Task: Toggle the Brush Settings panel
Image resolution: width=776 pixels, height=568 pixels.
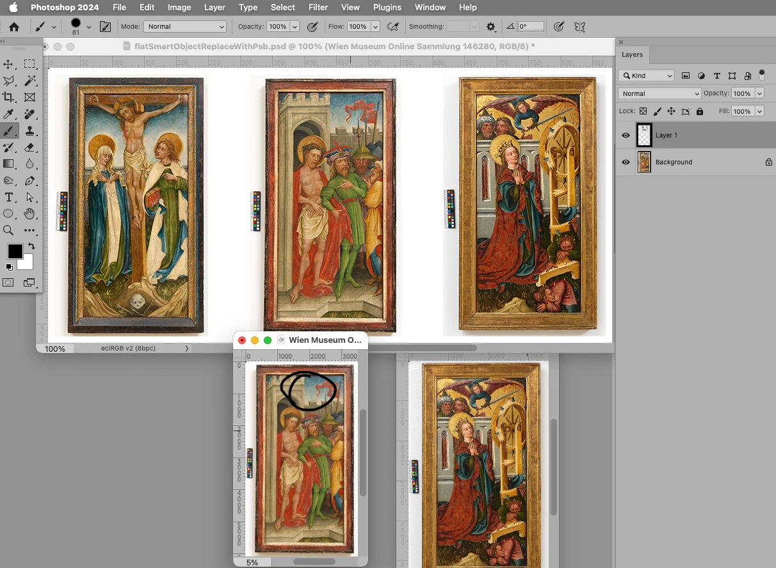Action: (105, 27)
